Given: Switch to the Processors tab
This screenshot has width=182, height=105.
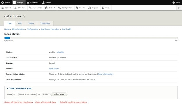Looking at the screenshot, I should (45, 23).
